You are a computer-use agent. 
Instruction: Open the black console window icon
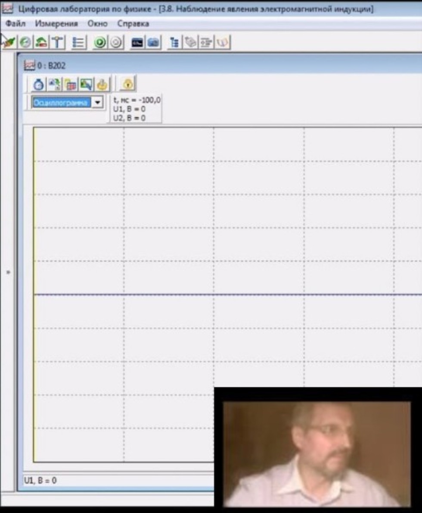click(137, 42)
